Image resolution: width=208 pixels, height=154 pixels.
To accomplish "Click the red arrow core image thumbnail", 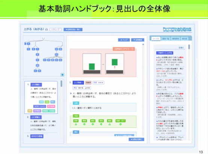I will point(115,64).
